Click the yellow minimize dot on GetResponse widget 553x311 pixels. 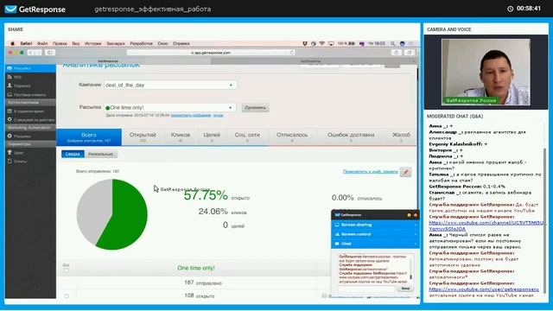[409, 215]
